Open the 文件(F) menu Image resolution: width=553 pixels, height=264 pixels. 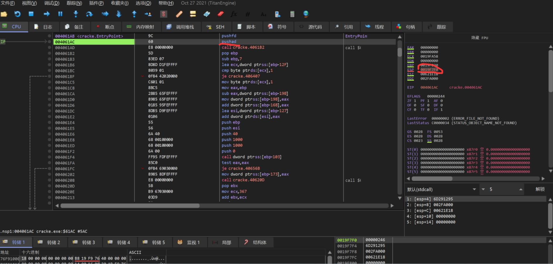pyautogui.click(x=8, y=3)
